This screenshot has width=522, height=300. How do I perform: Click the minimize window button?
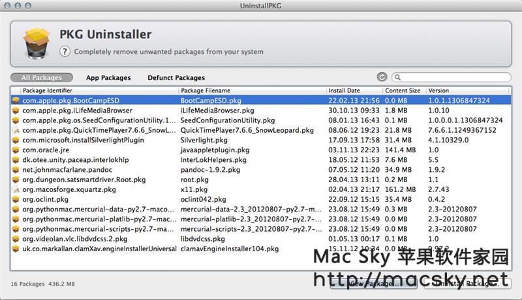[18, 6]
